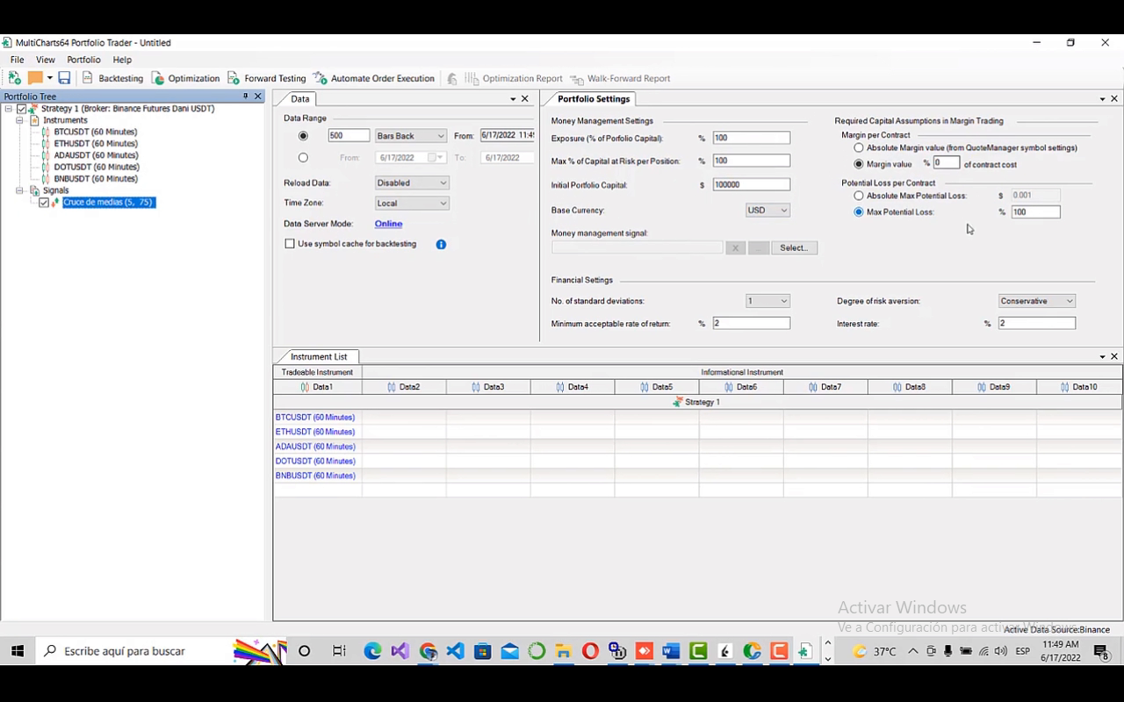The image size is (1124, 702).
Task: Click Automate Order Execution toolbar button
Action: tap(374, 78)
